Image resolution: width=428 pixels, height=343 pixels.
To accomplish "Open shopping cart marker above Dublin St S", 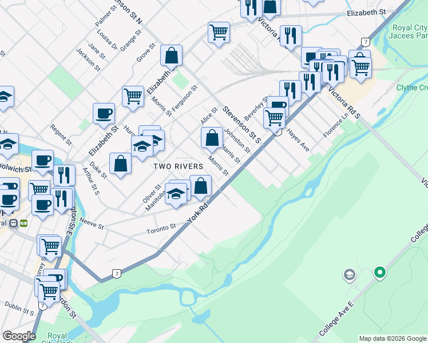I will (x=49, y=293).
